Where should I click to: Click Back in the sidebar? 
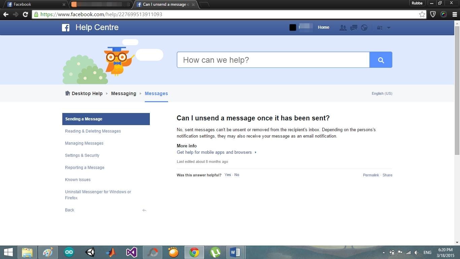[70, 210]
